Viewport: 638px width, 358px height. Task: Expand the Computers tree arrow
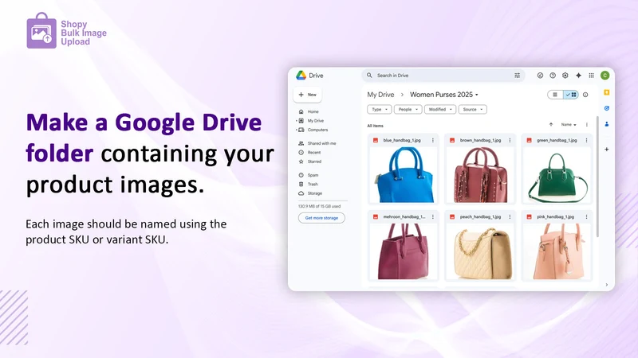click(x=296, y=130)
